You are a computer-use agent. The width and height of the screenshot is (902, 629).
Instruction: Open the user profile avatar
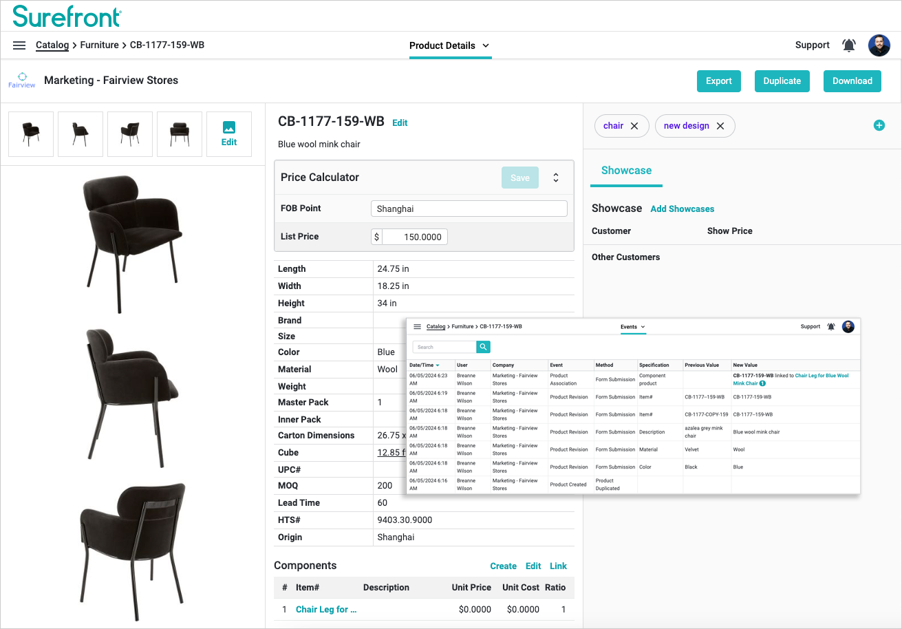[879, 45]
